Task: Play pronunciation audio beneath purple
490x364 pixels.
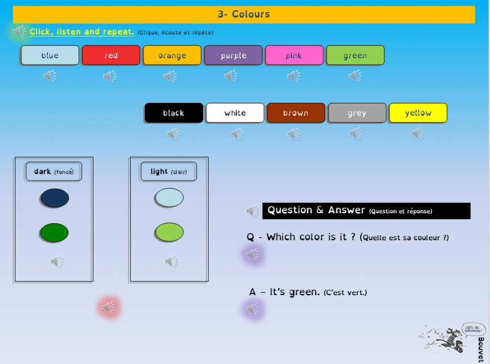Action: [x=232, y=76]
